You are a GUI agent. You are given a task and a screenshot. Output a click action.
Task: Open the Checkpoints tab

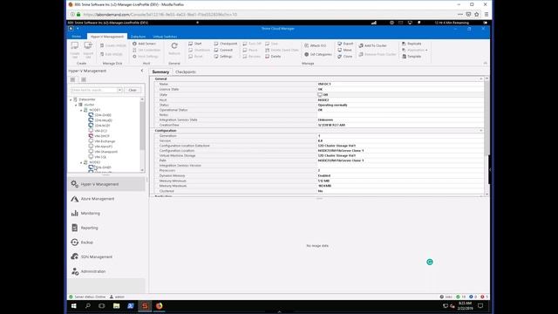[186, 72]
